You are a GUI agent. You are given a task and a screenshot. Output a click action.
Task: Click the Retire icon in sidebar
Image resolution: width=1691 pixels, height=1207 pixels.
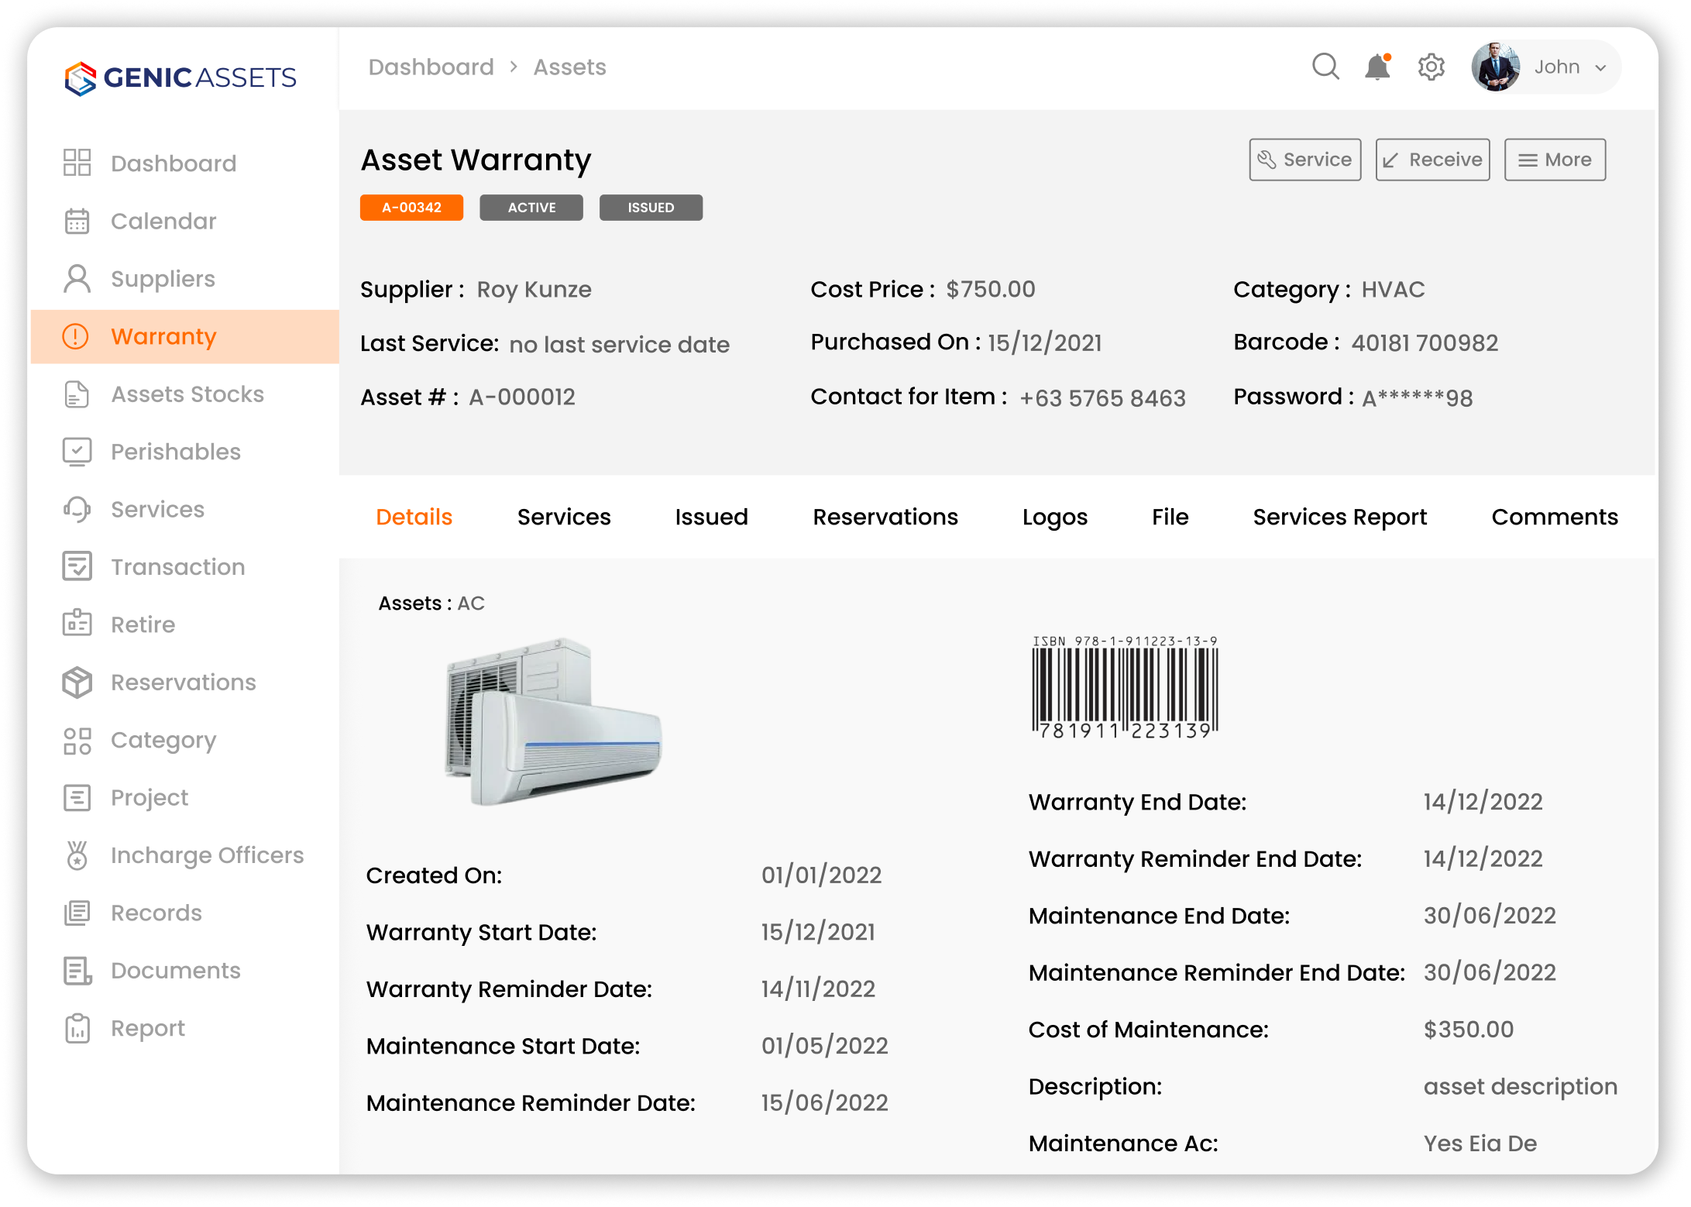(77, 624)
